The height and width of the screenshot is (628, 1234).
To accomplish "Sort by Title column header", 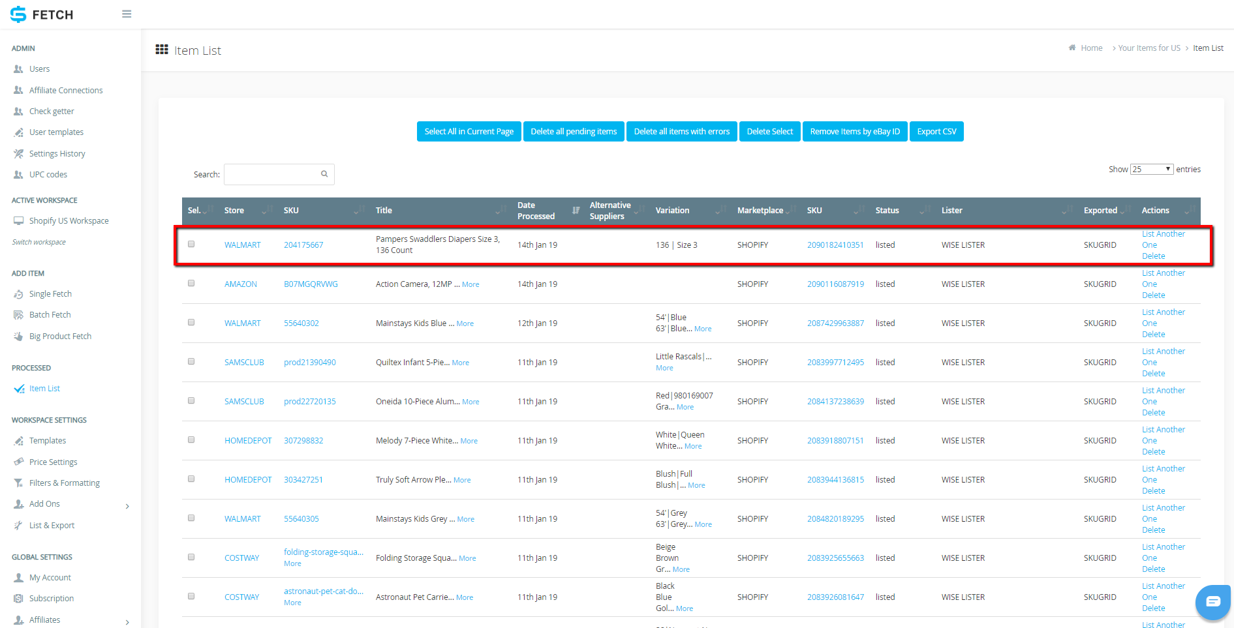I will [440, 211].
